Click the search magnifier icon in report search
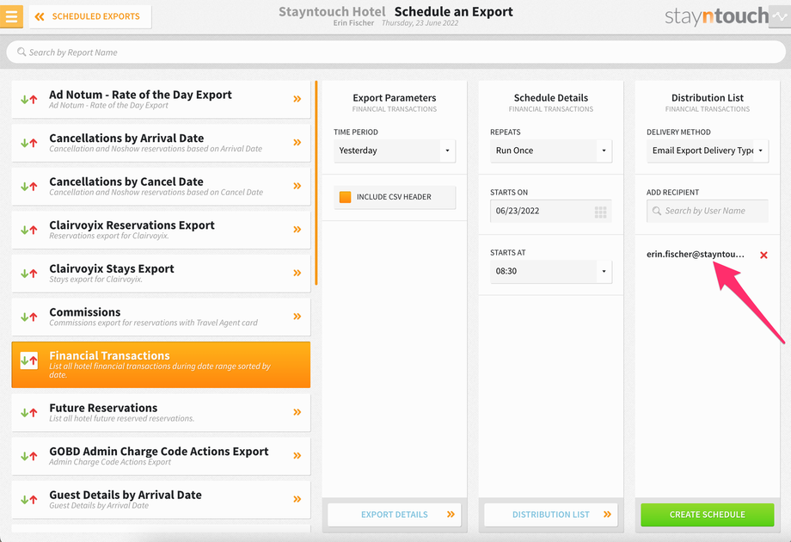The width and height of the screenshot is (791, 542). coord(21,52)
